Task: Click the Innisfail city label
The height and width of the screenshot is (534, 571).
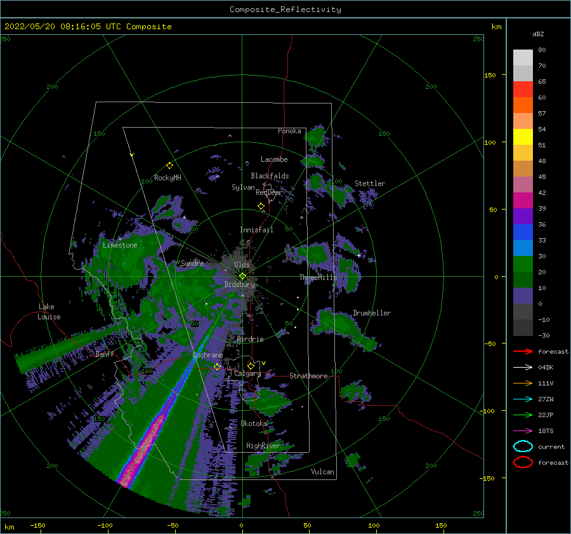Action: [256, 230]
